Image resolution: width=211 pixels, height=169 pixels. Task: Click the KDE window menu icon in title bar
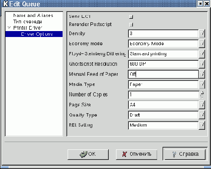5,4
